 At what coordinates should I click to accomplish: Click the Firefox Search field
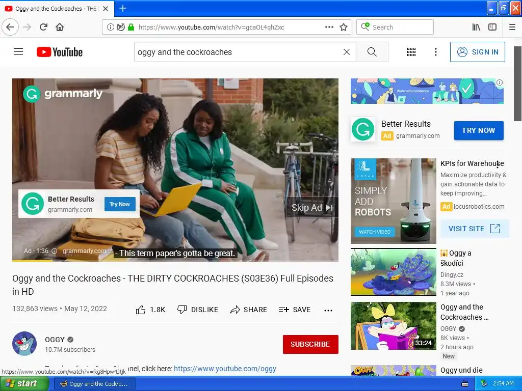point(395,27)
